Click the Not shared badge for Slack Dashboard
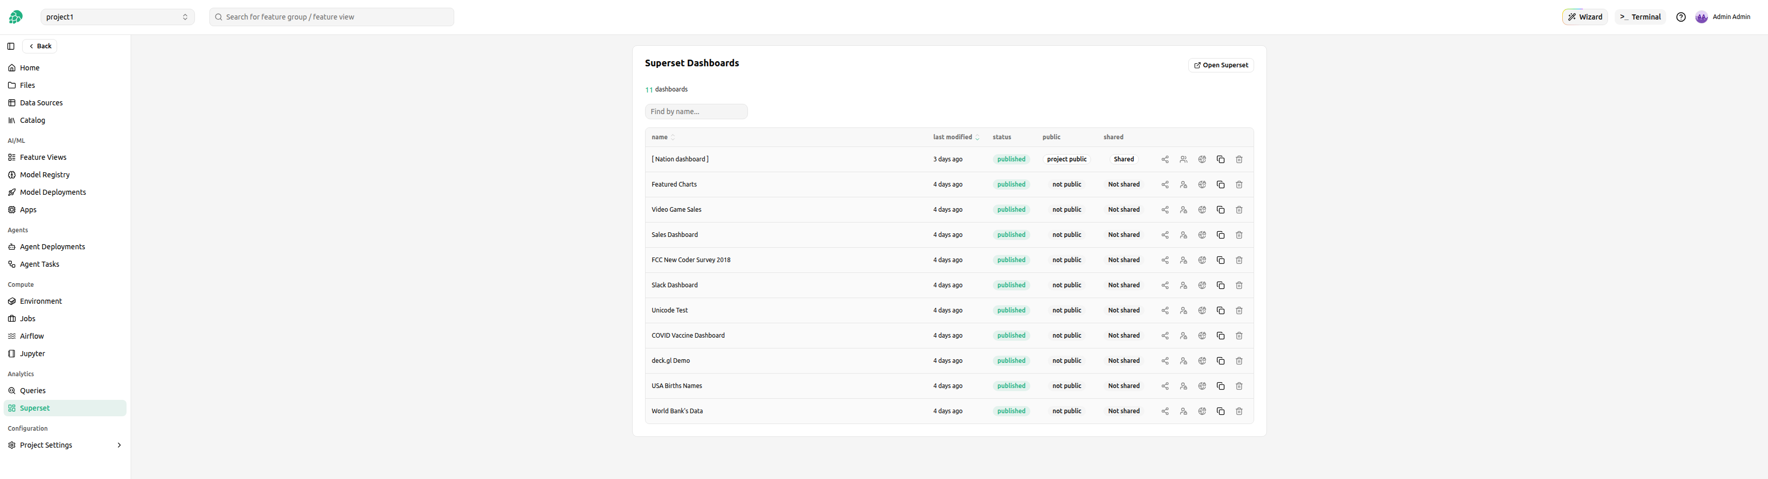 coord(1123,286)
